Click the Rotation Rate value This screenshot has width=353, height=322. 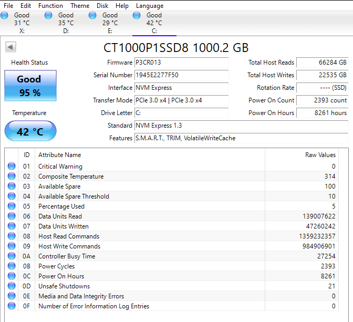pos(322,88)
